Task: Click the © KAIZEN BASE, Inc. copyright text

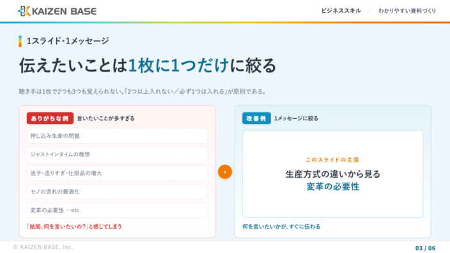Action: pyautogui.click(x=43, y=247)
